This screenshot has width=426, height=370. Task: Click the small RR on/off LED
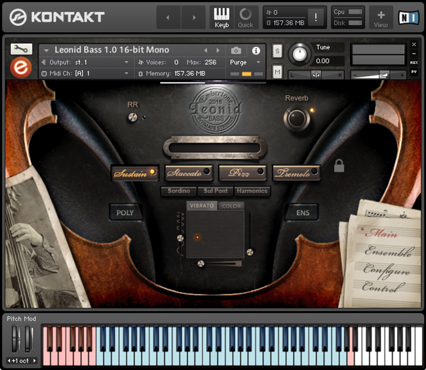click(144, 117)
